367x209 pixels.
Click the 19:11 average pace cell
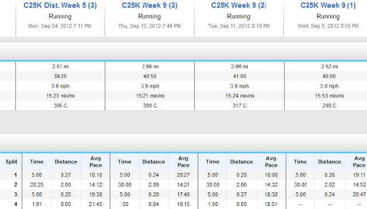tap(359, 175)
